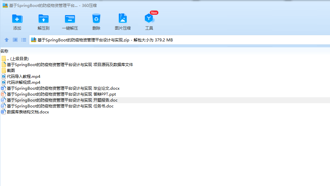The height and width of the screenshot is (186, 330).
Task: Click the folder icon of 截图
Action: click(x=4, y=70)
